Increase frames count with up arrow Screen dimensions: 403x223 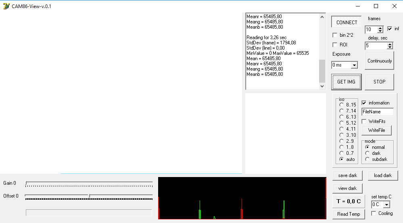(x=380, y=28)
